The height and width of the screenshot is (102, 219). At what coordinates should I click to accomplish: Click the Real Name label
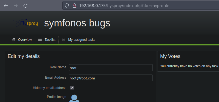58,67
